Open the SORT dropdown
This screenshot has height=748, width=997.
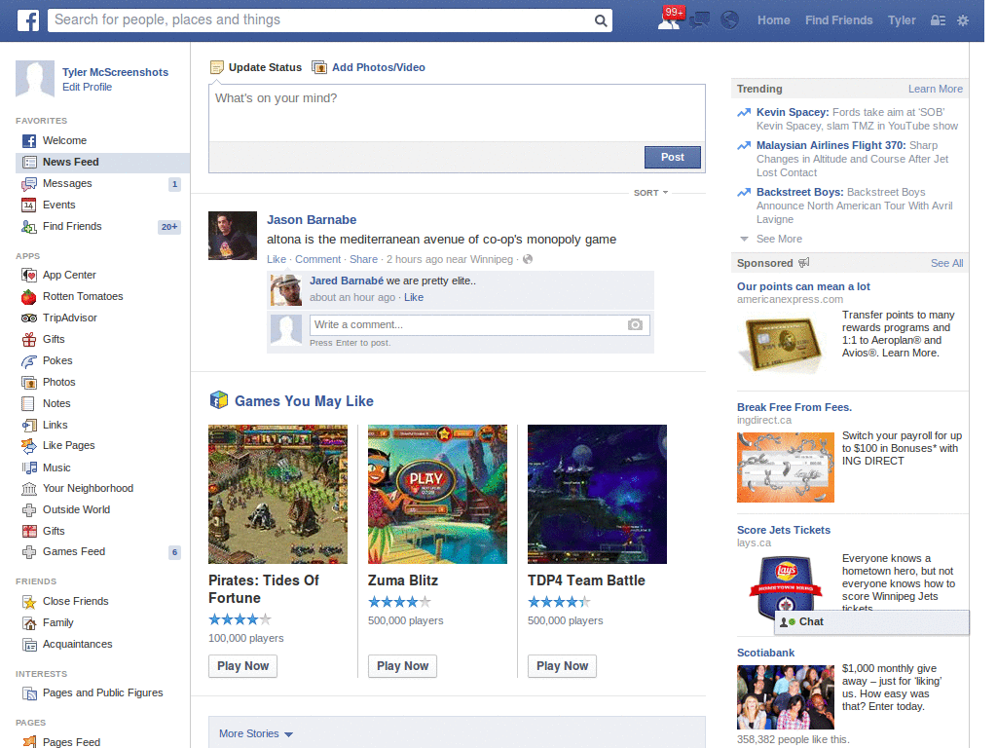click(650, 192)
